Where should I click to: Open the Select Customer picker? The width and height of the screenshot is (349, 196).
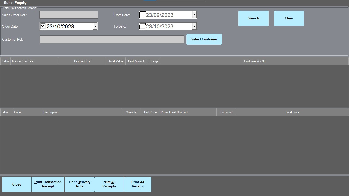pyautogui.click(x=204, y=39)
